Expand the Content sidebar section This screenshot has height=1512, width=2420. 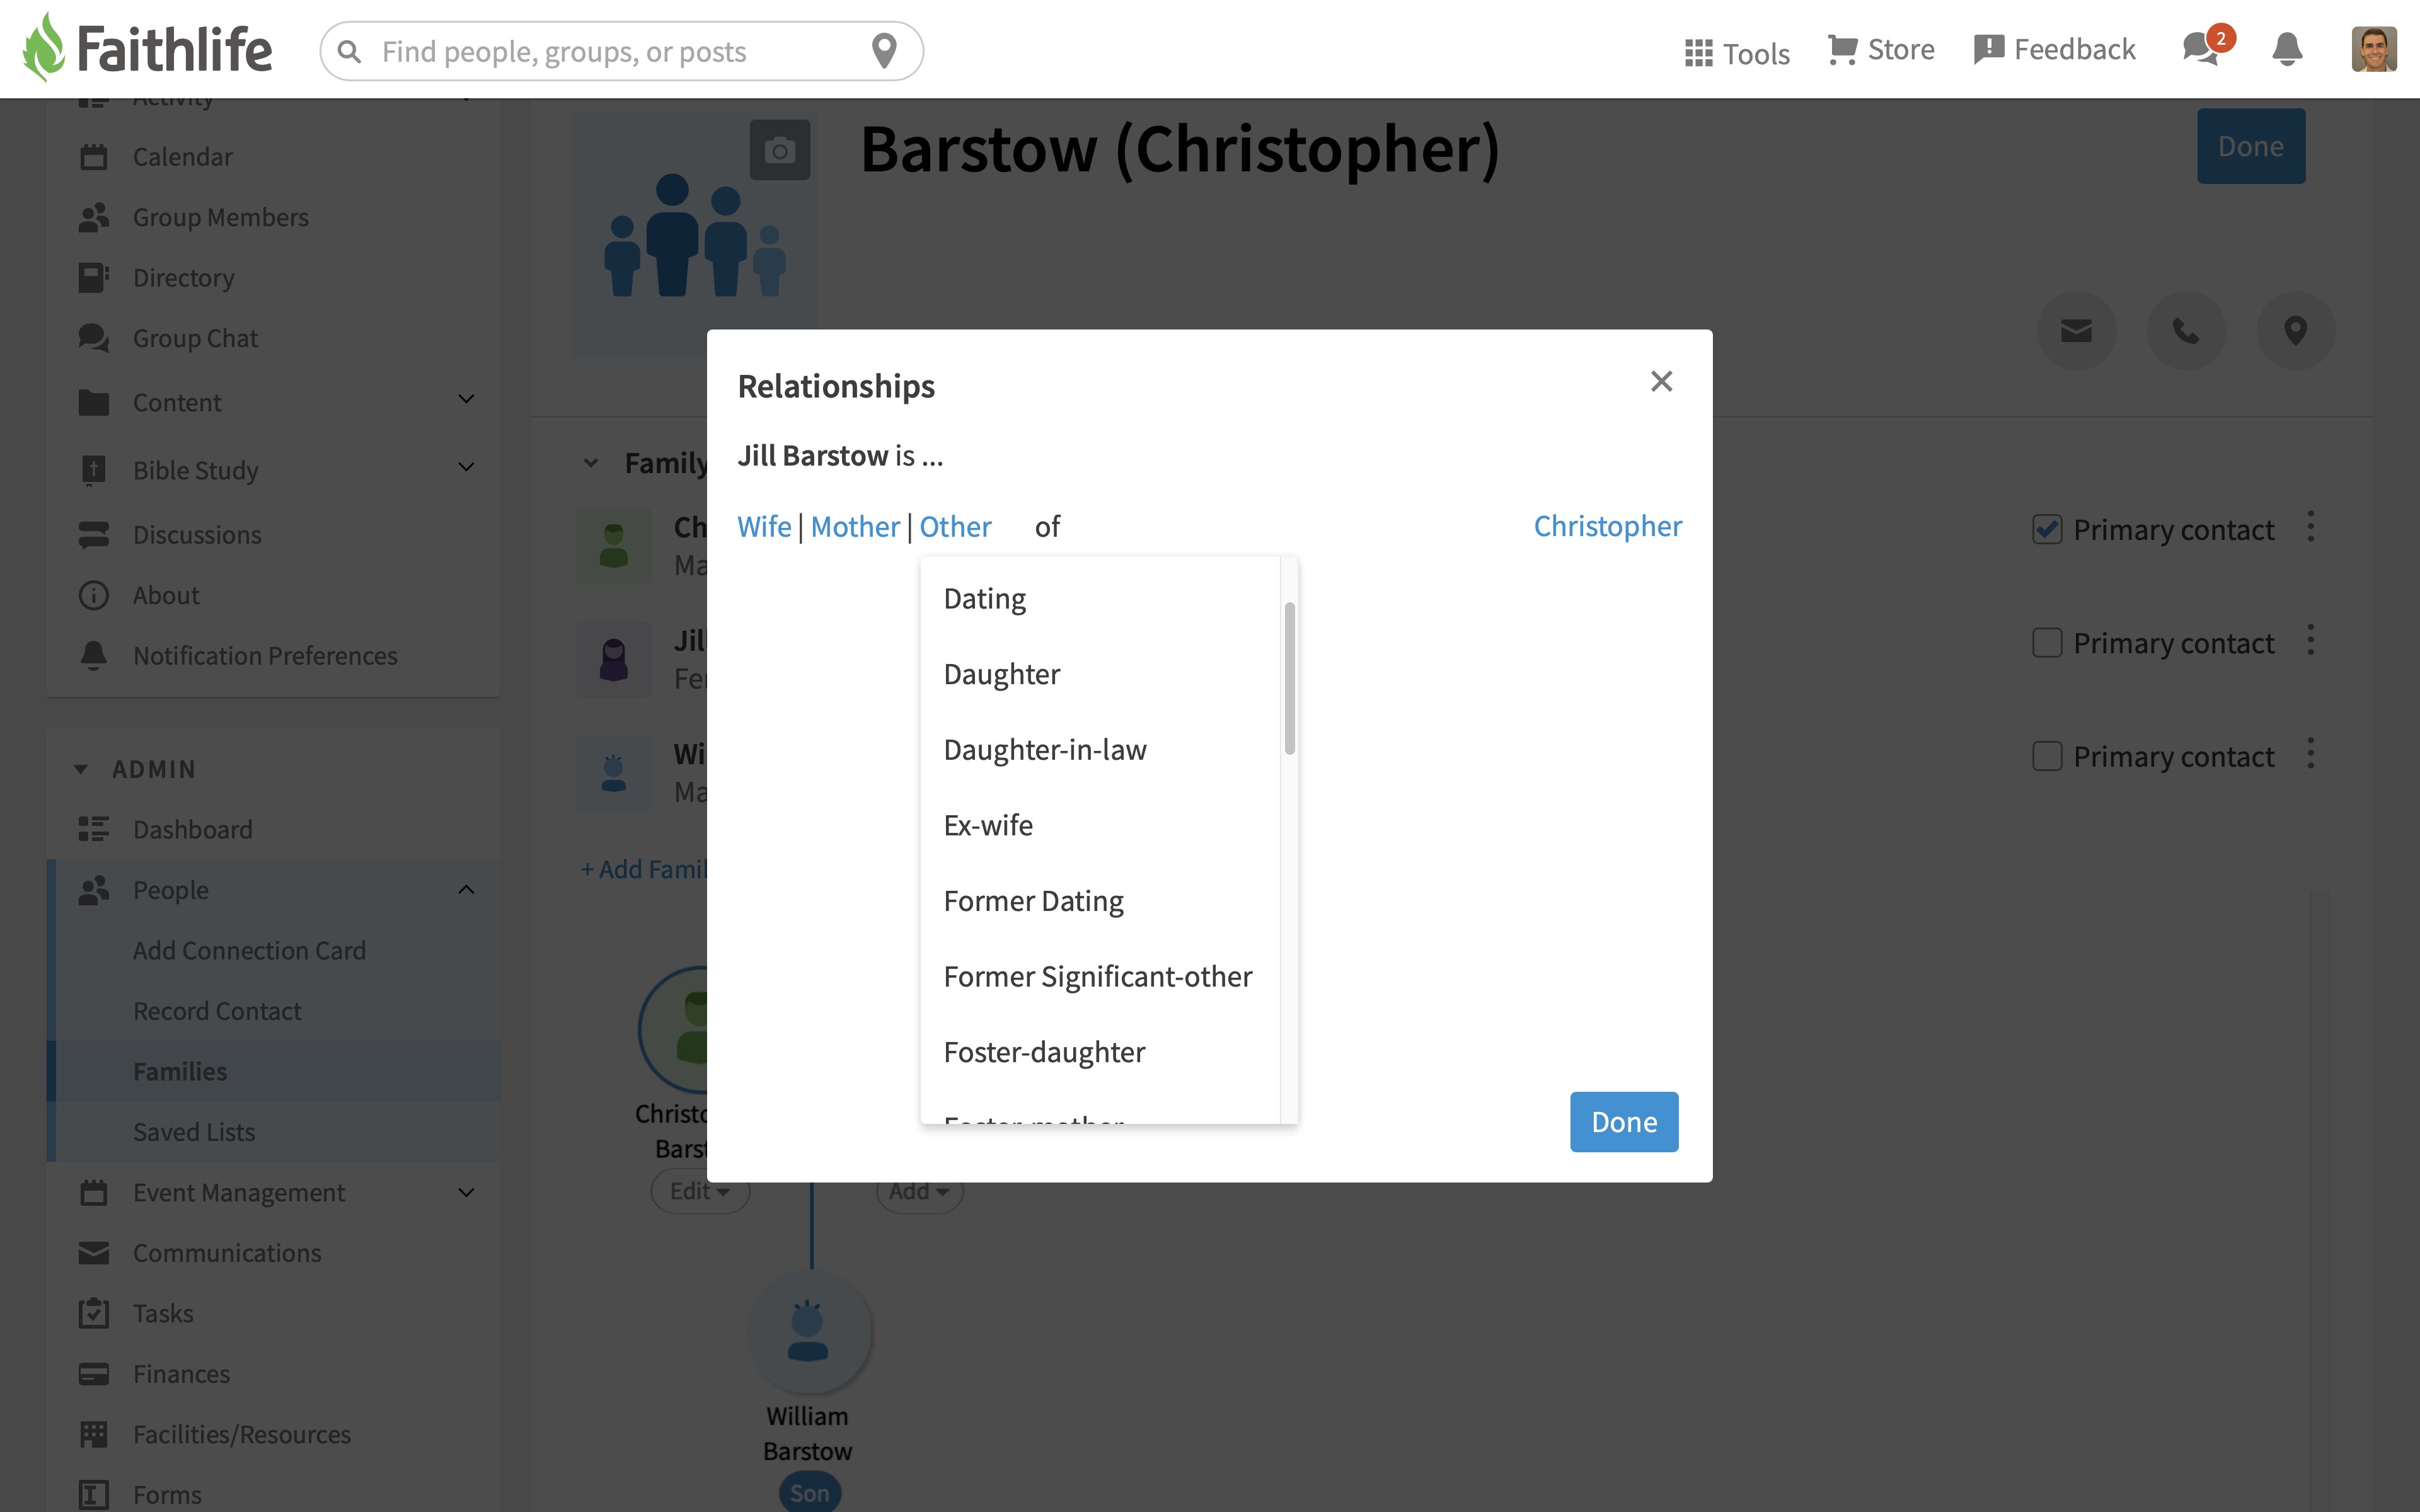click(466, 400)
